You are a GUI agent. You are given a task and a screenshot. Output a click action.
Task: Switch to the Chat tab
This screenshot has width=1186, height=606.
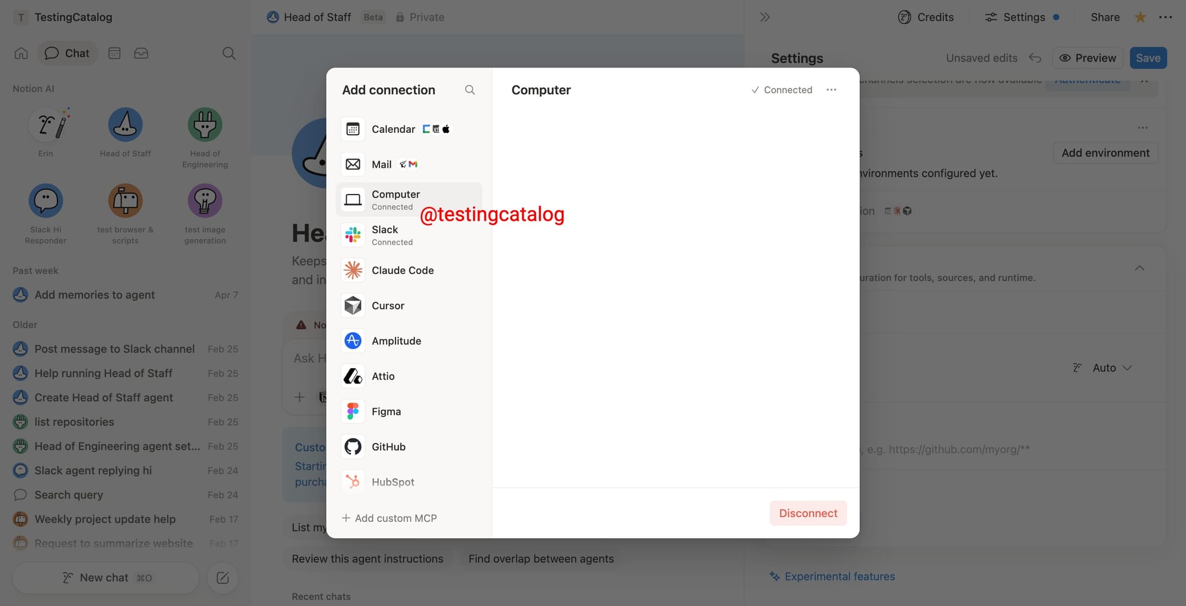coord(67,53)
